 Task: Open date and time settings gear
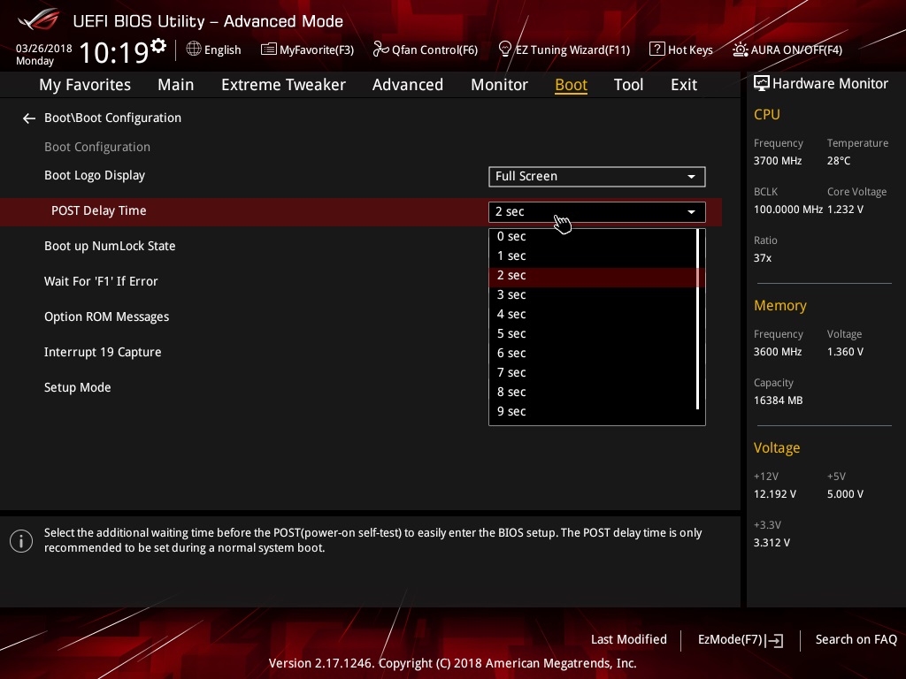pos(158,45)
